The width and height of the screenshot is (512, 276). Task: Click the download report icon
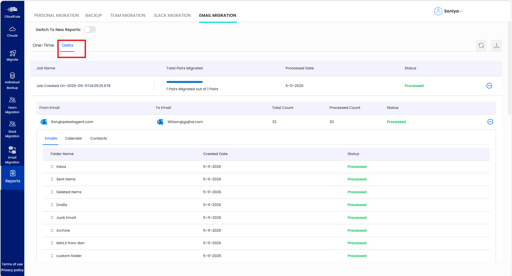pos(496,45)
